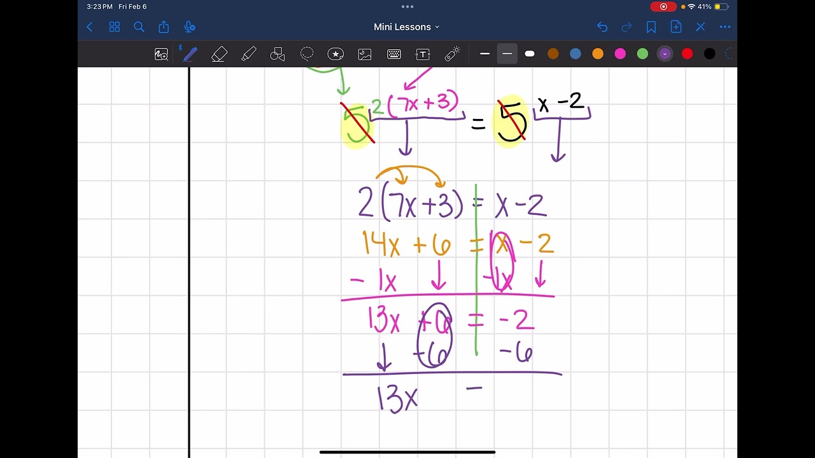Choose the thickest pen stroke width

(x=530, y=54)
